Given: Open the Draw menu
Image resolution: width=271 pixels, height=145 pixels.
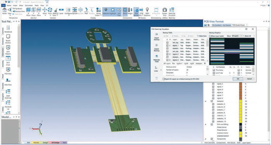Looking at the screenshot, I should pyautogui.click(x=21, y=5).
